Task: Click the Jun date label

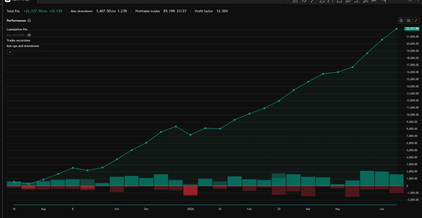Action: click(382, 209)
